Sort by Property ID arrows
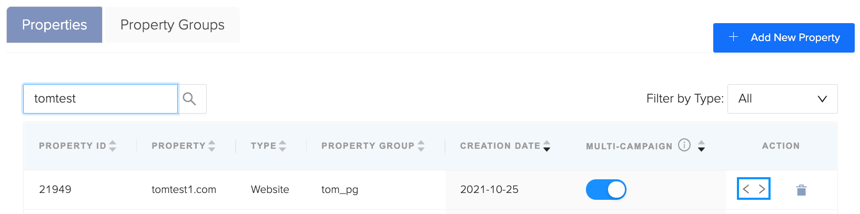 pyautogui.click(x=113, y=146)
